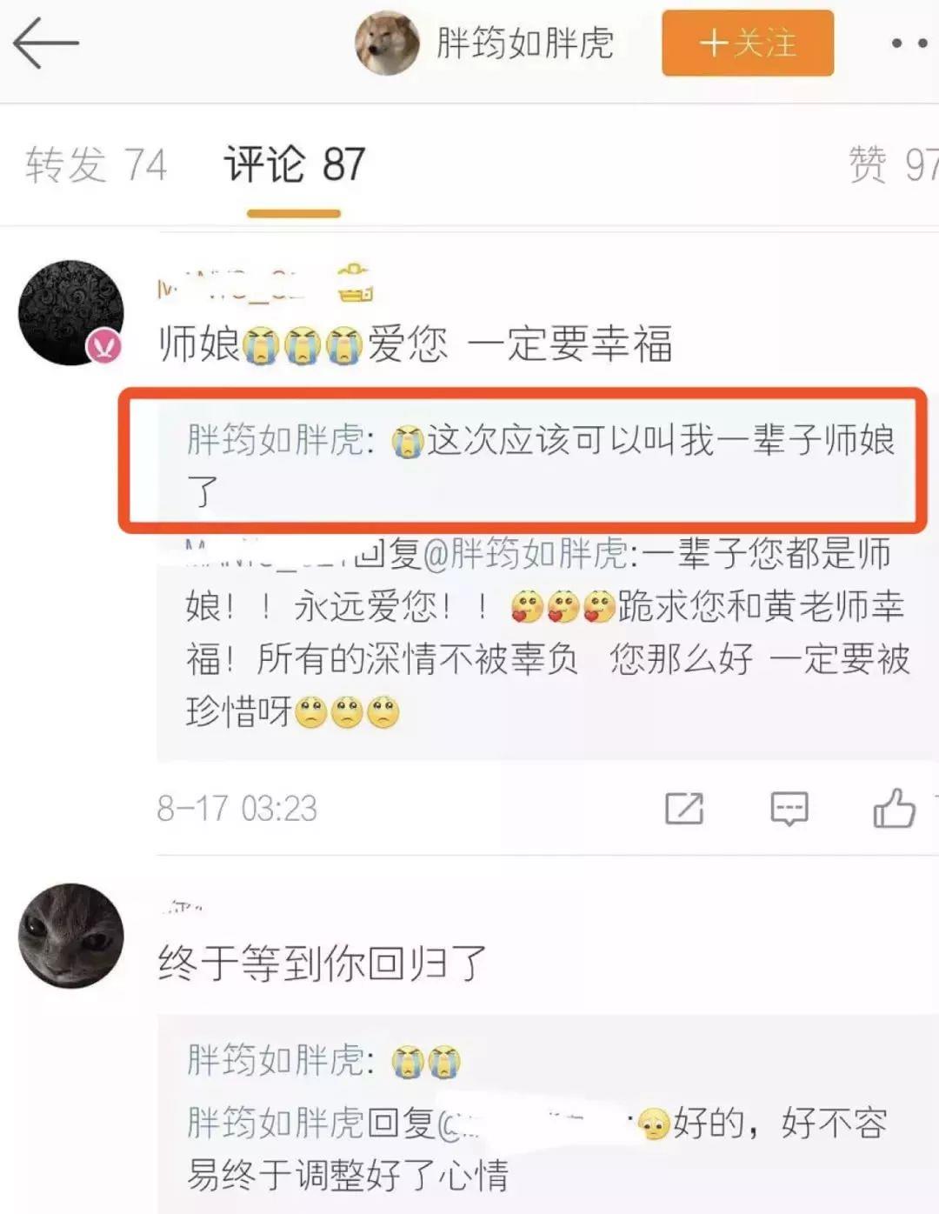Tap the header username 胖筠如胖虎
This screenshot has width=939, height=1214.
525,43
